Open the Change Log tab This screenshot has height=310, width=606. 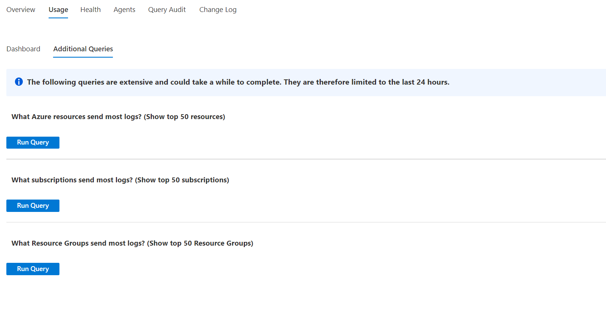(x=218, y=10)
